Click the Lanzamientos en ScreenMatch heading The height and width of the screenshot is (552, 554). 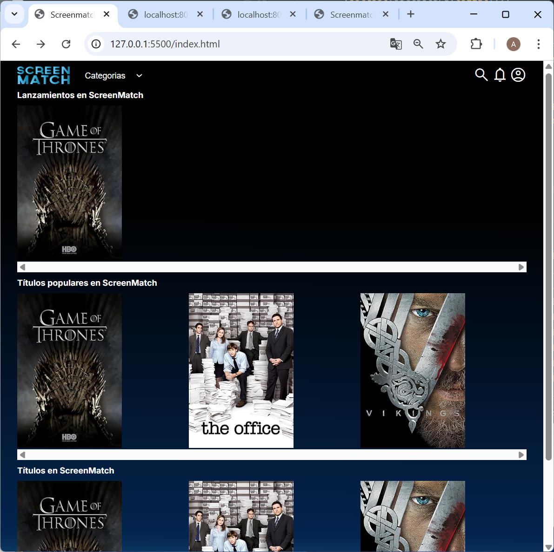80,95
